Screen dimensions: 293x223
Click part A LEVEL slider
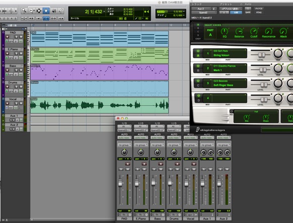pos(262,55)
